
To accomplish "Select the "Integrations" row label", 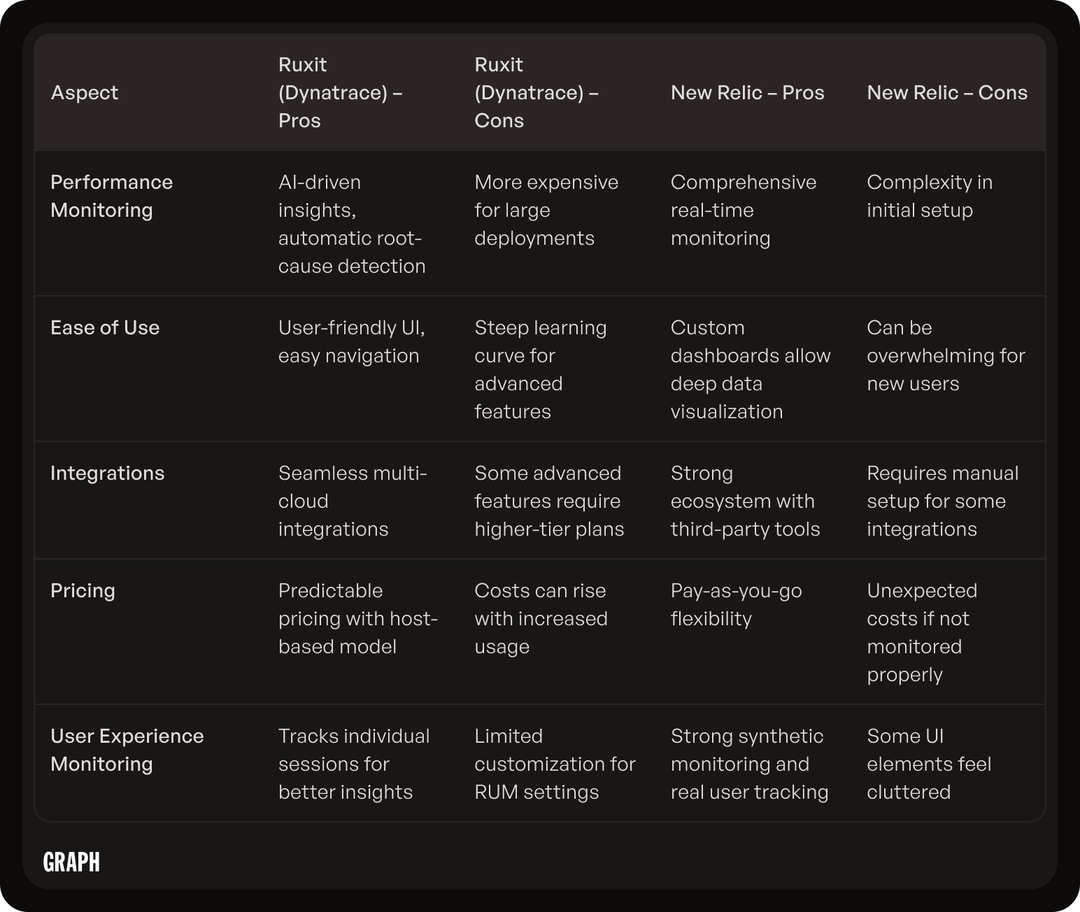I will (x=108, y=473).
